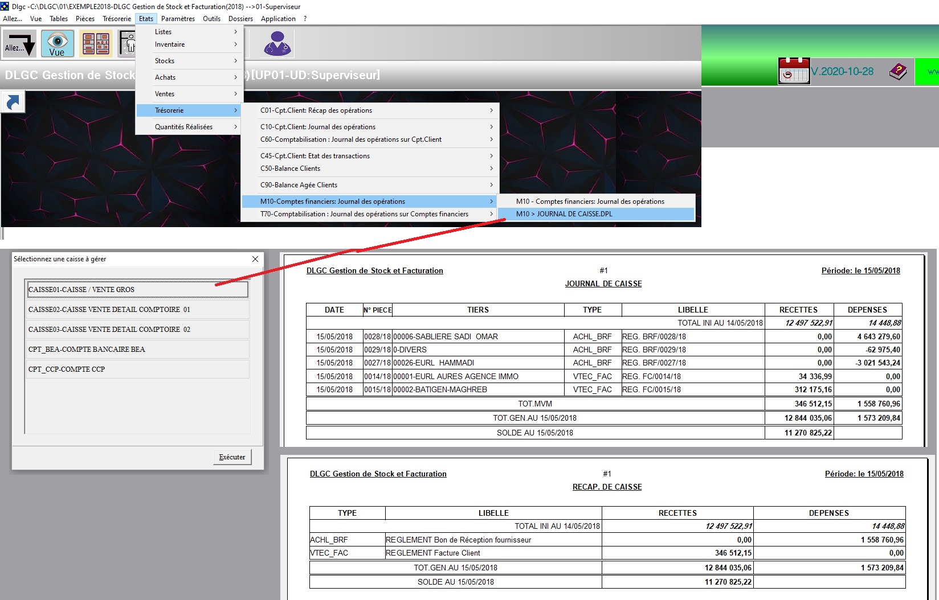Open the Dossiers menu

coord(240,19)
